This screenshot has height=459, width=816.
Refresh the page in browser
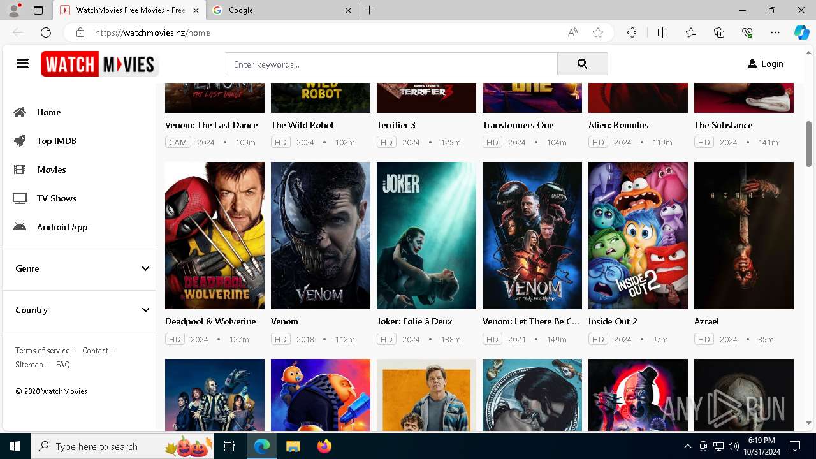(x=46, y=33)
